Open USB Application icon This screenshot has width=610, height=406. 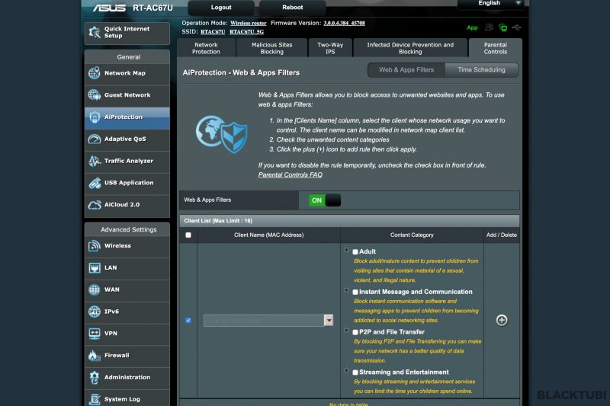pyautogui.click(x=94, y=183)
